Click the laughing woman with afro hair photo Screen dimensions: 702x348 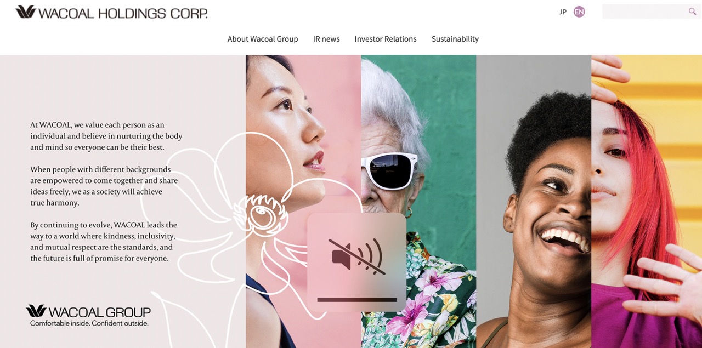coord(534,201)
